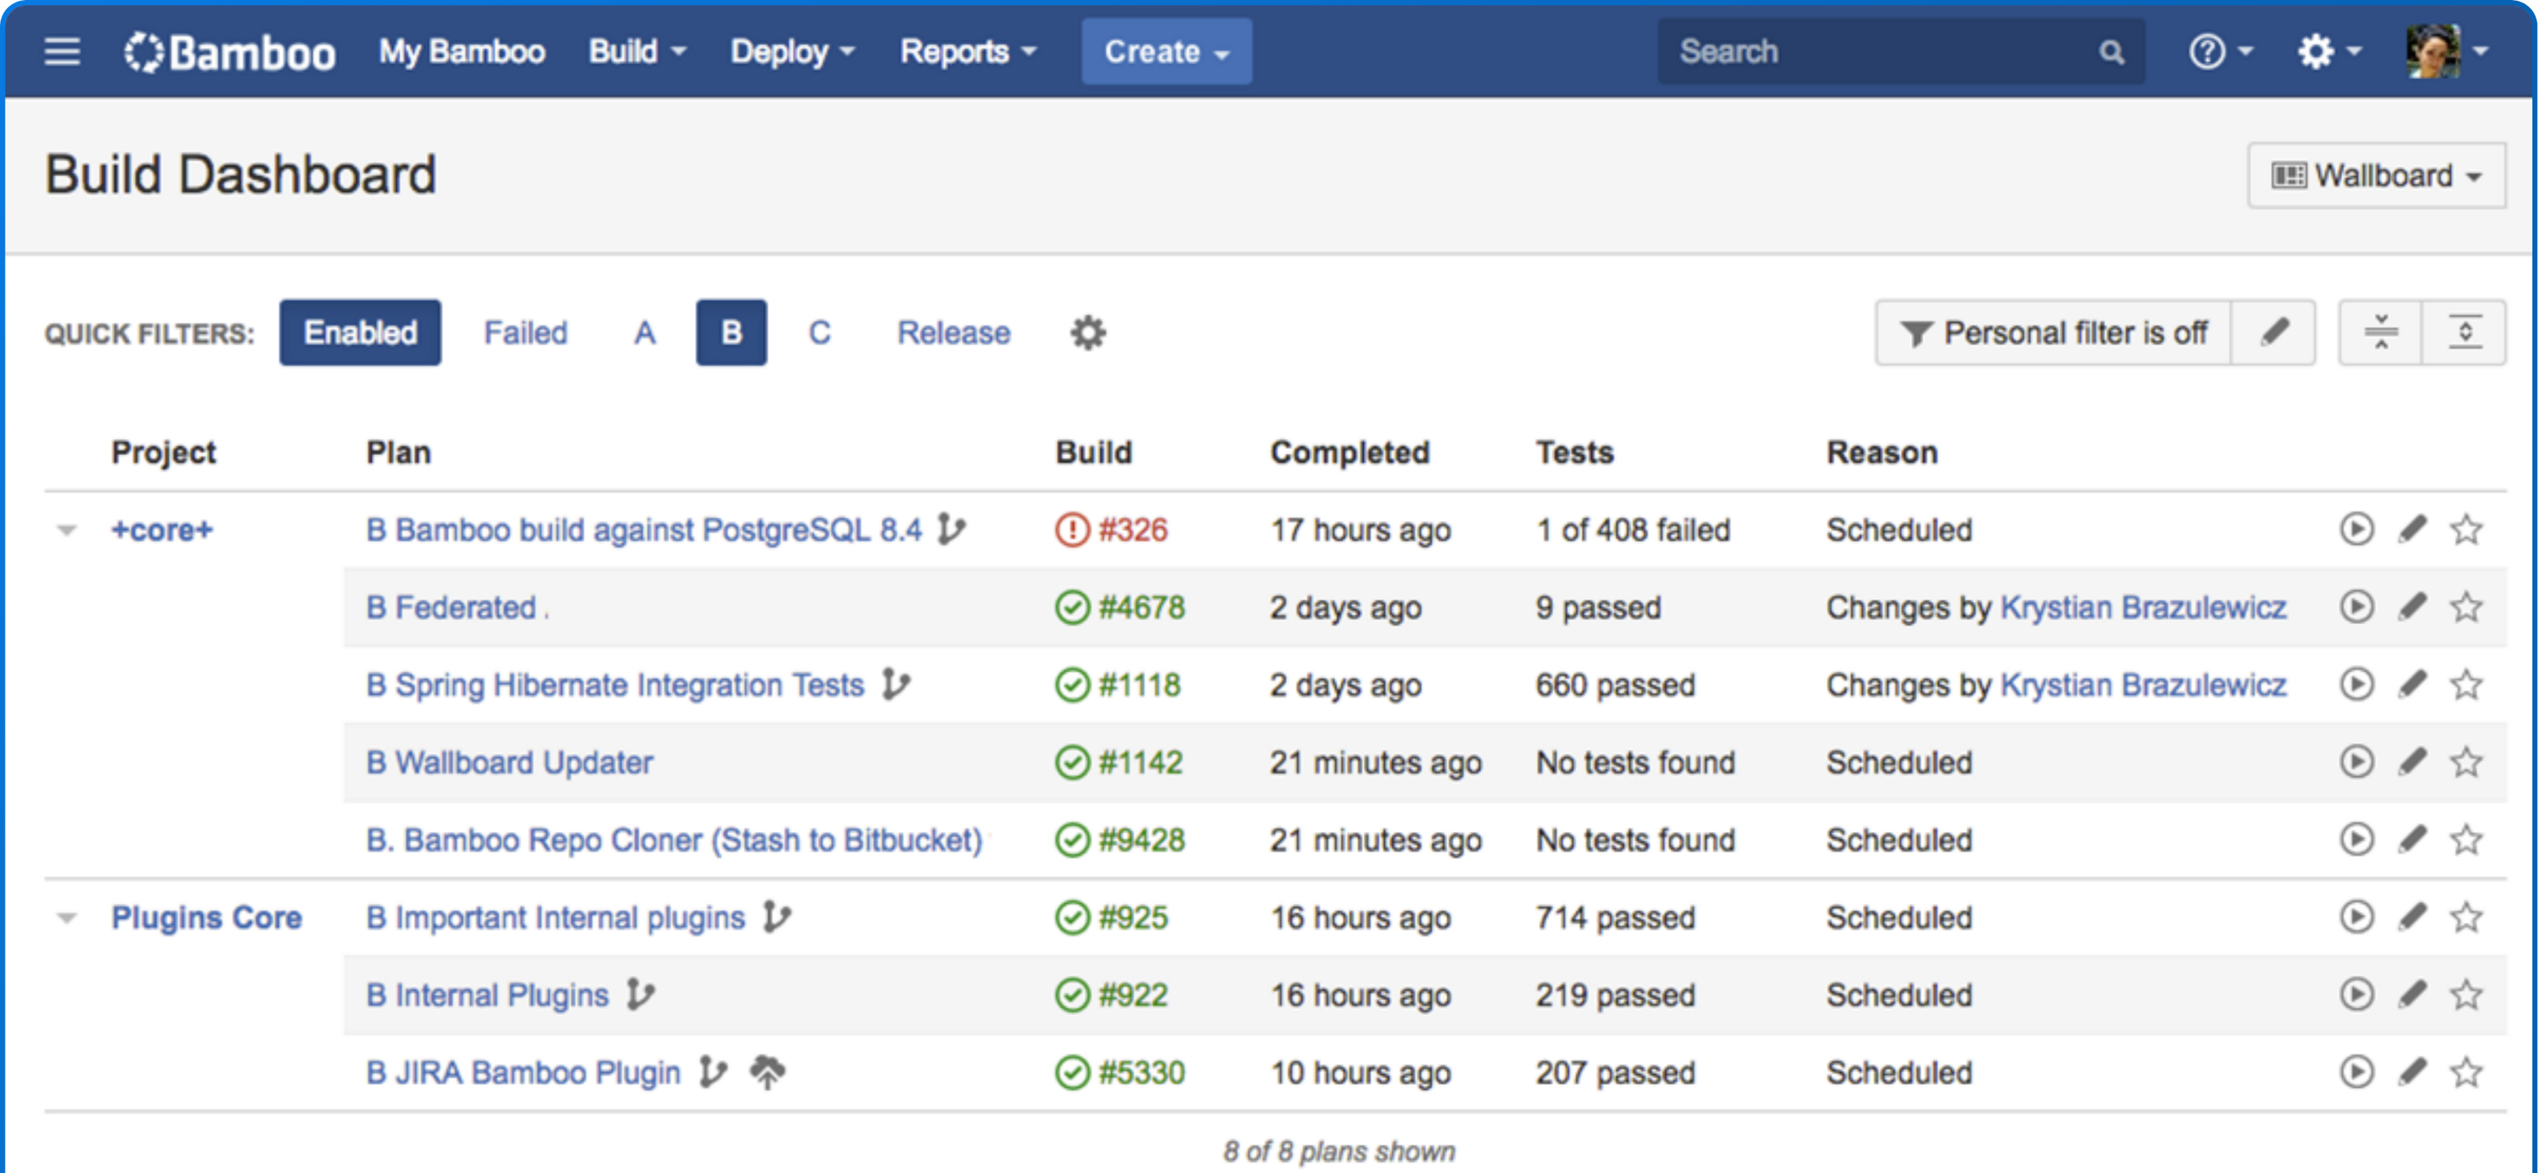Toggle the Failed quick filter
Screen dimensions: 2540x1173
pyautogui.click(x=524, y=333)
